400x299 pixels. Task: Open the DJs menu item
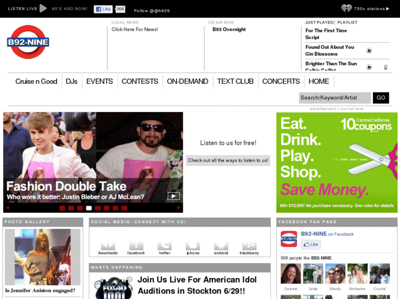pyautogui.click(x=72, y=81)
